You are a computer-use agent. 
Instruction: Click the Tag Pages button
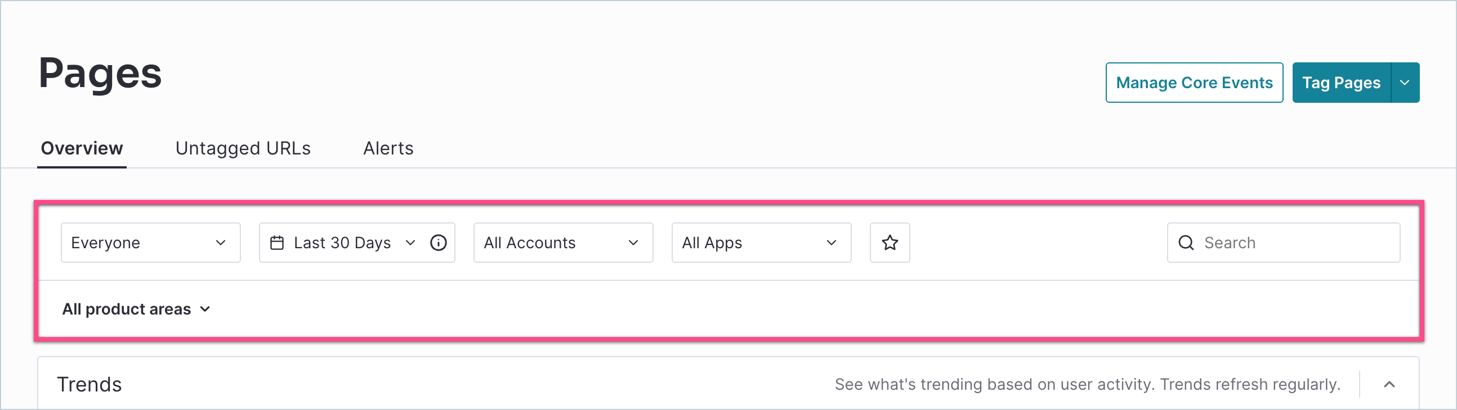(1341, 83)
